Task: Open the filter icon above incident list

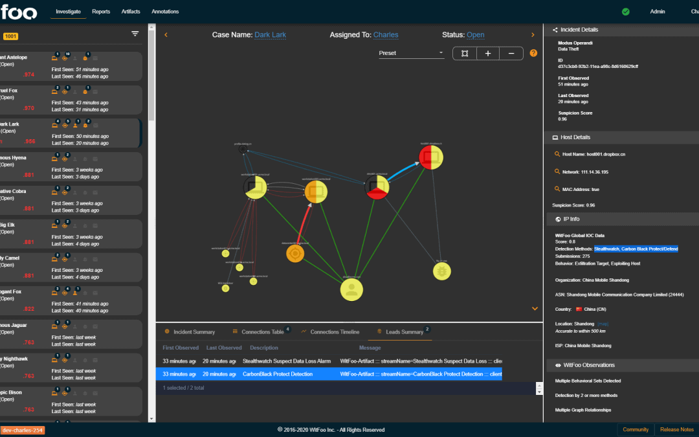Action: click(x=135, y=34)
